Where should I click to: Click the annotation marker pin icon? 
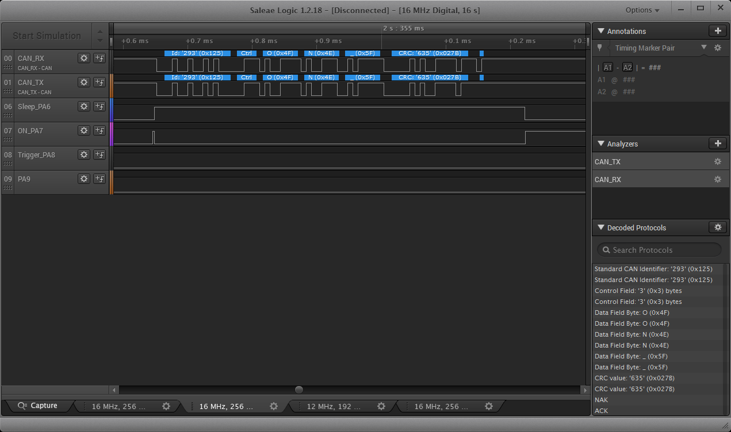599,48
